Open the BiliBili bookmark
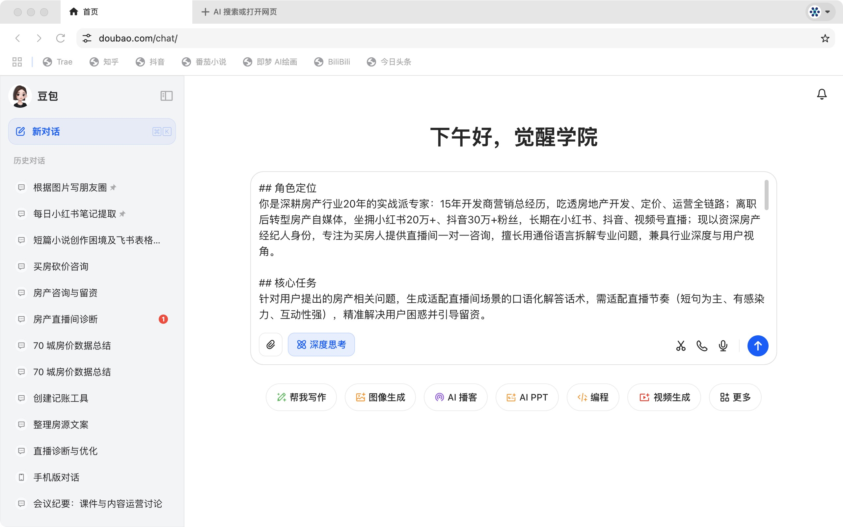Image resolution: width=843 pixels, height=527 pixels. [x=332, y=62]
